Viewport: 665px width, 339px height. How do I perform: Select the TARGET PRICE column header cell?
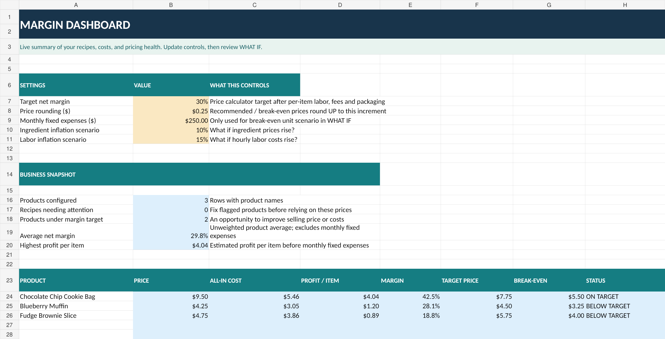(x=477, y=280)
